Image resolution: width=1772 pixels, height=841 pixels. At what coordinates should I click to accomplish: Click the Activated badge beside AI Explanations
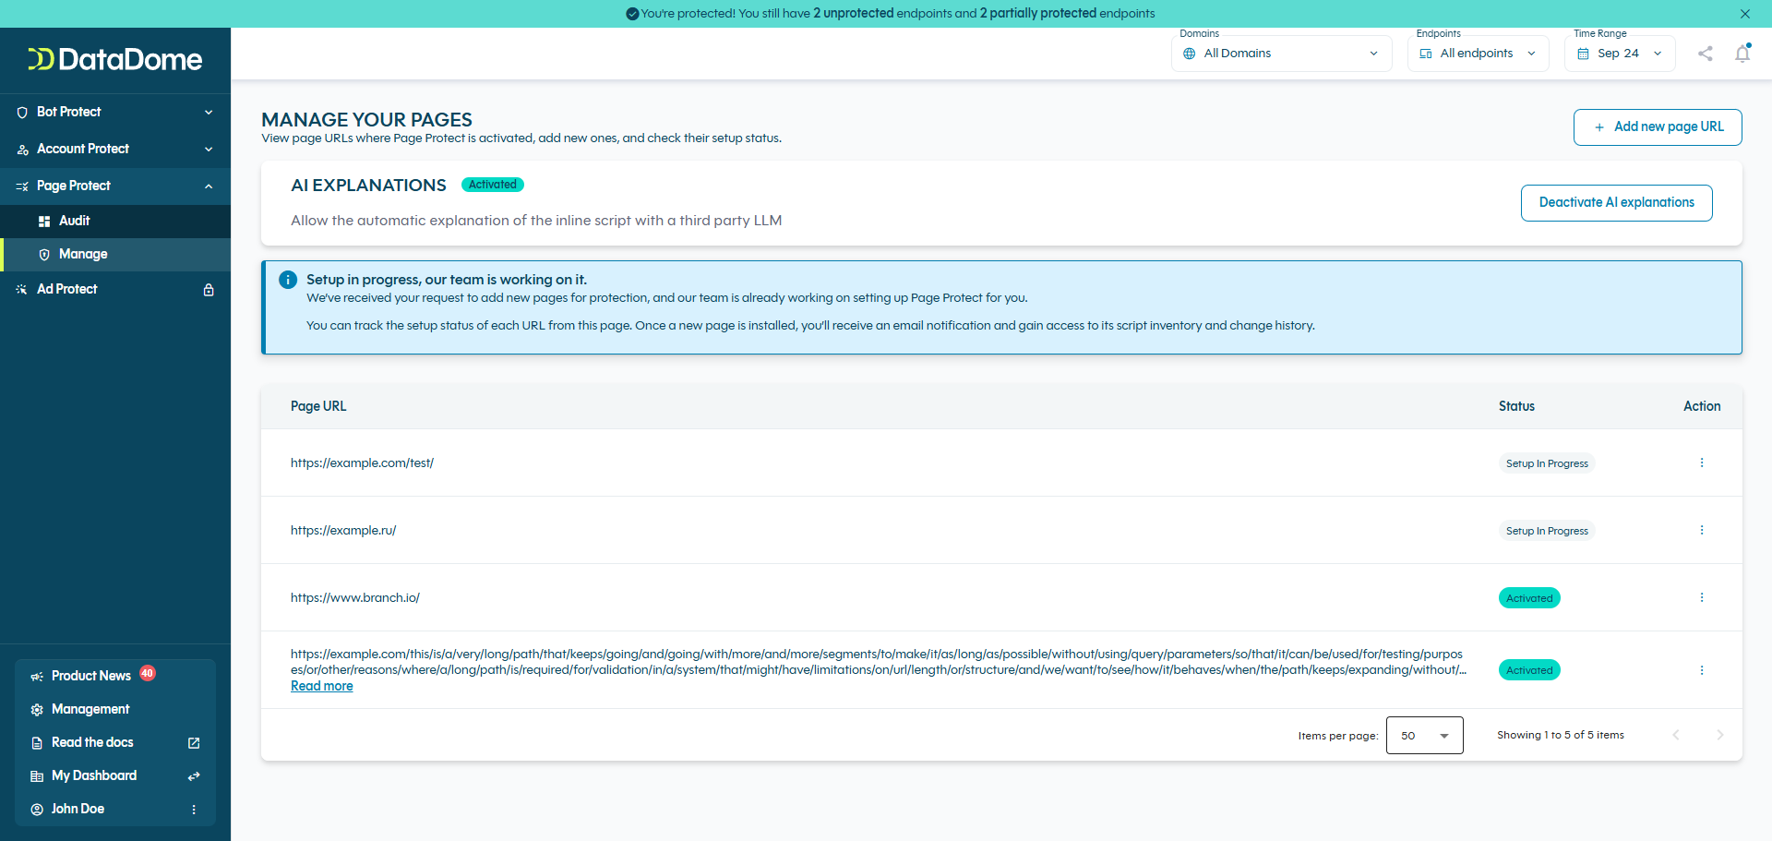[x=493, y=185]
